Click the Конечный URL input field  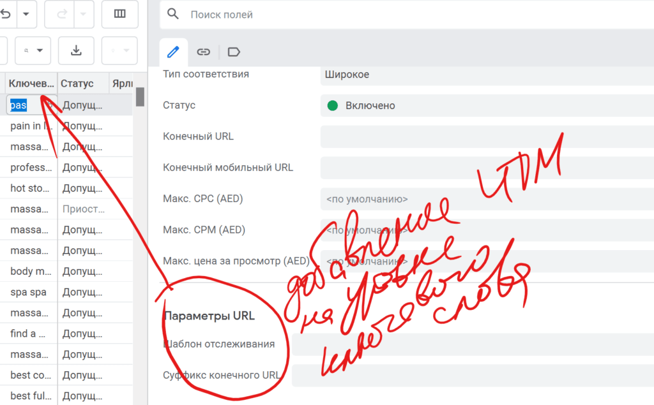tap(487, 136)
